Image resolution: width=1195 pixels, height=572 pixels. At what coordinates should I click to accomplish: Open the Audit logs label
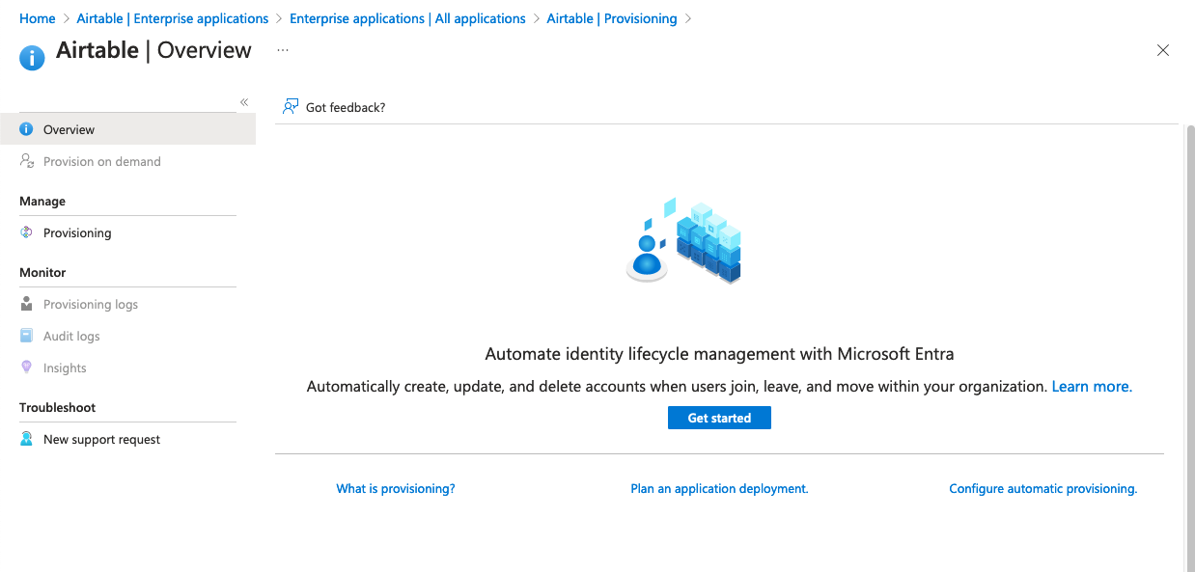(71, 336)
